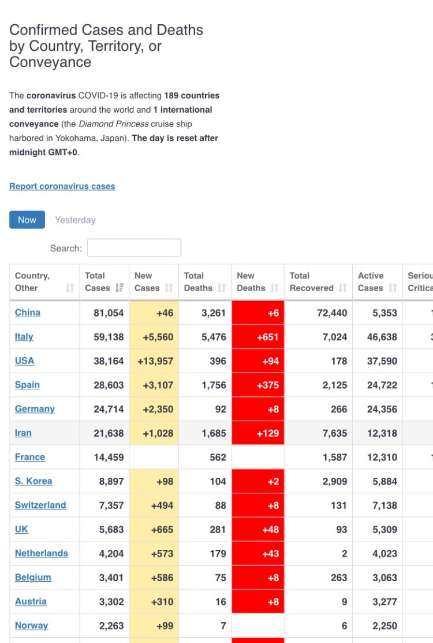Click the Norway link

(31, 626)
